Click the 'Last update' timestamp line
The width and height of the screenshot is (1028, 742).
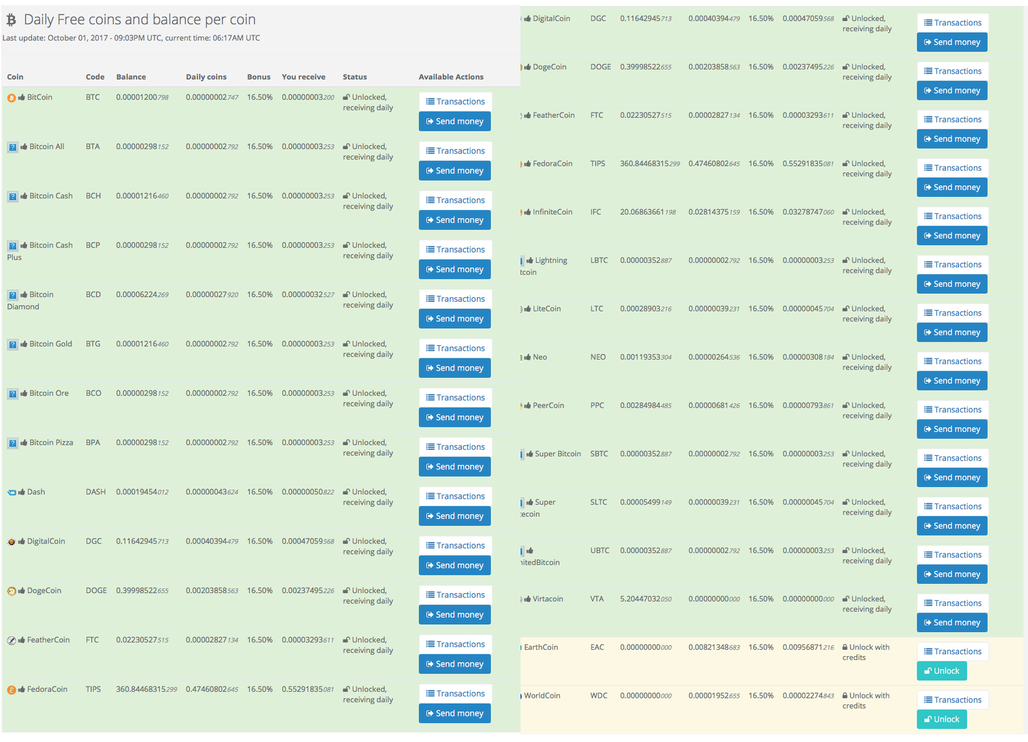(x=131, y=38)
